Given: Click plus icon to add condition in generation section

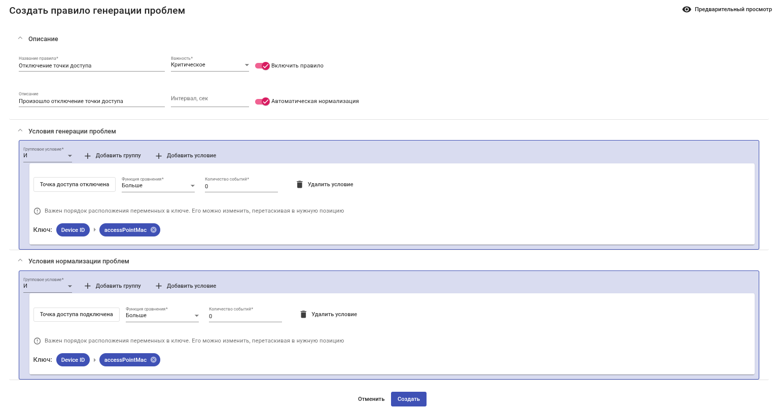Looking at the screenshot, I should coord(159,156).
